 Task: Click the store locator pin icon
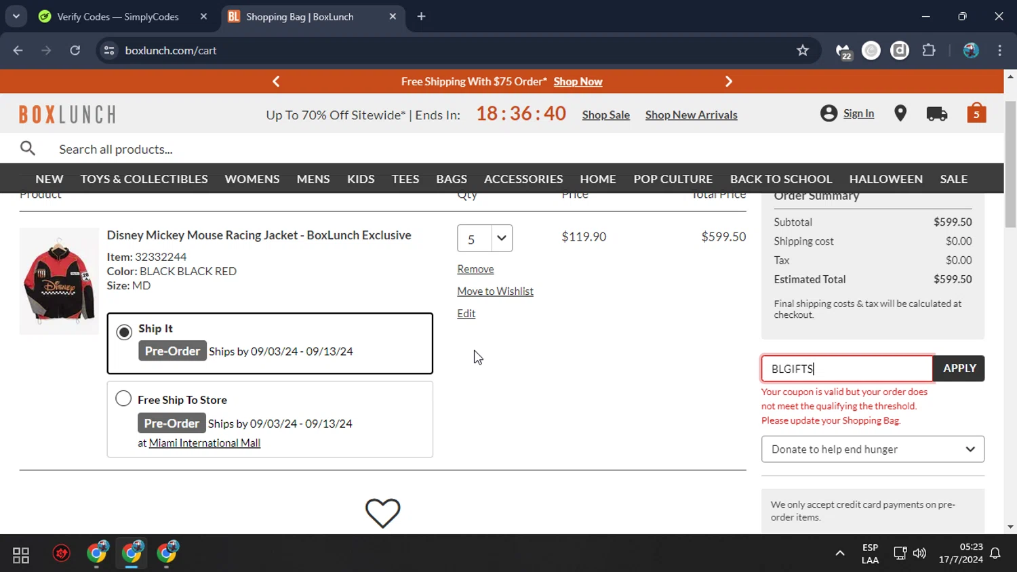click(900, 113)
